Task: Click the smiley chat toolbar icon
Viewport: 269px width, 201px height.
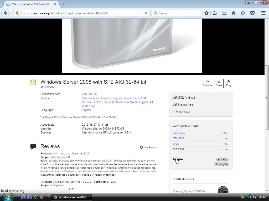Action: pos(243,13)
